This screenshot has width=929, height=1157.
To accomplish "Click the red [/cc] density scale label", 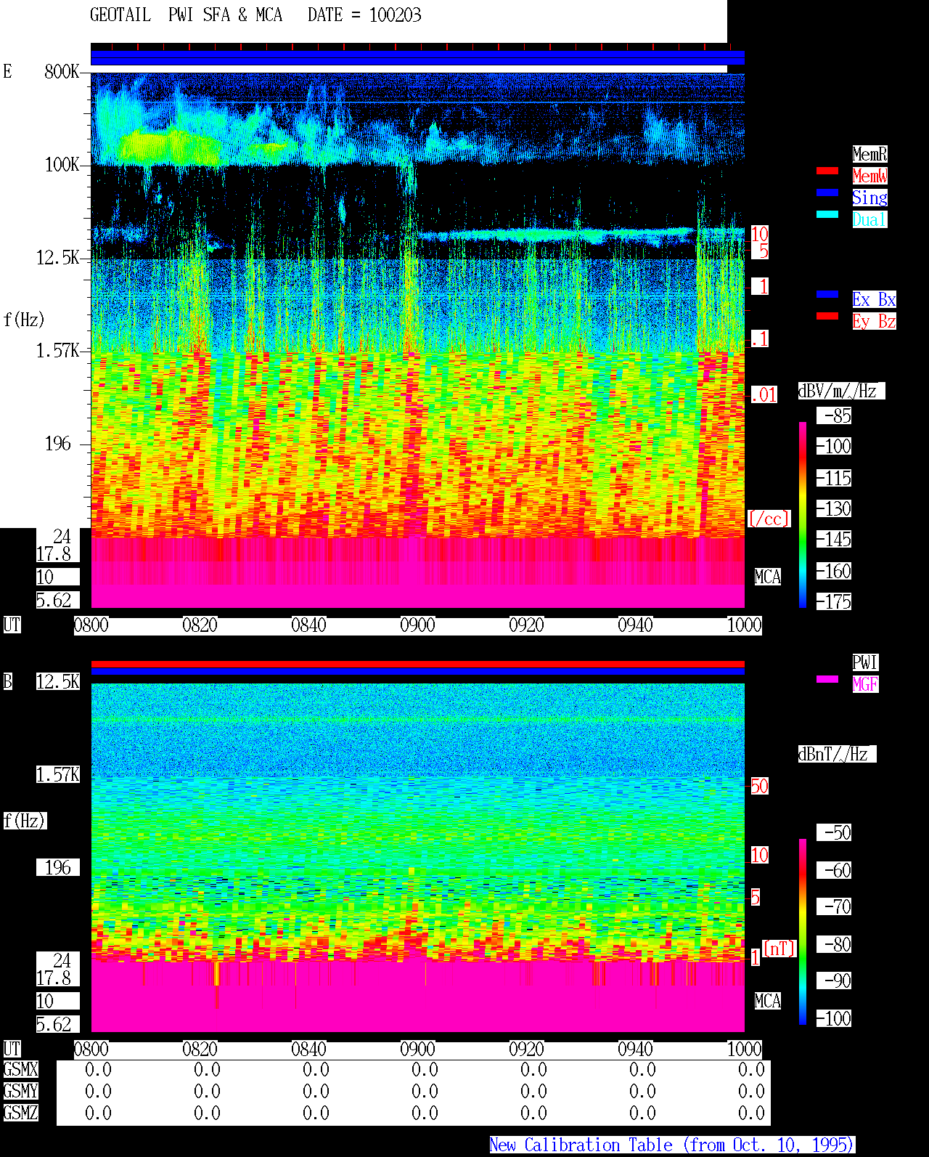I will tap(769, 519).
